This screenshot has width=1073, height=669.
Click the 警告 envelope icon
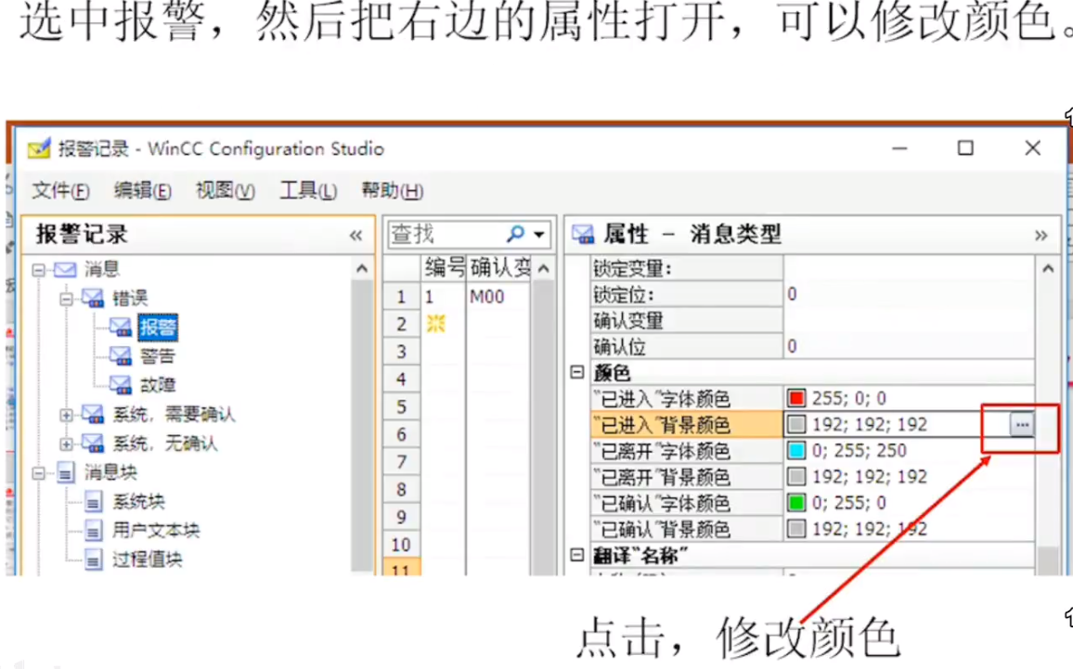point(121,356)
